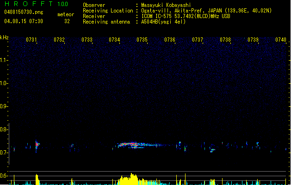Select the file name 0408150730.png
The height and width of the screenshot is (185, 291).
(x=24, y=12)
